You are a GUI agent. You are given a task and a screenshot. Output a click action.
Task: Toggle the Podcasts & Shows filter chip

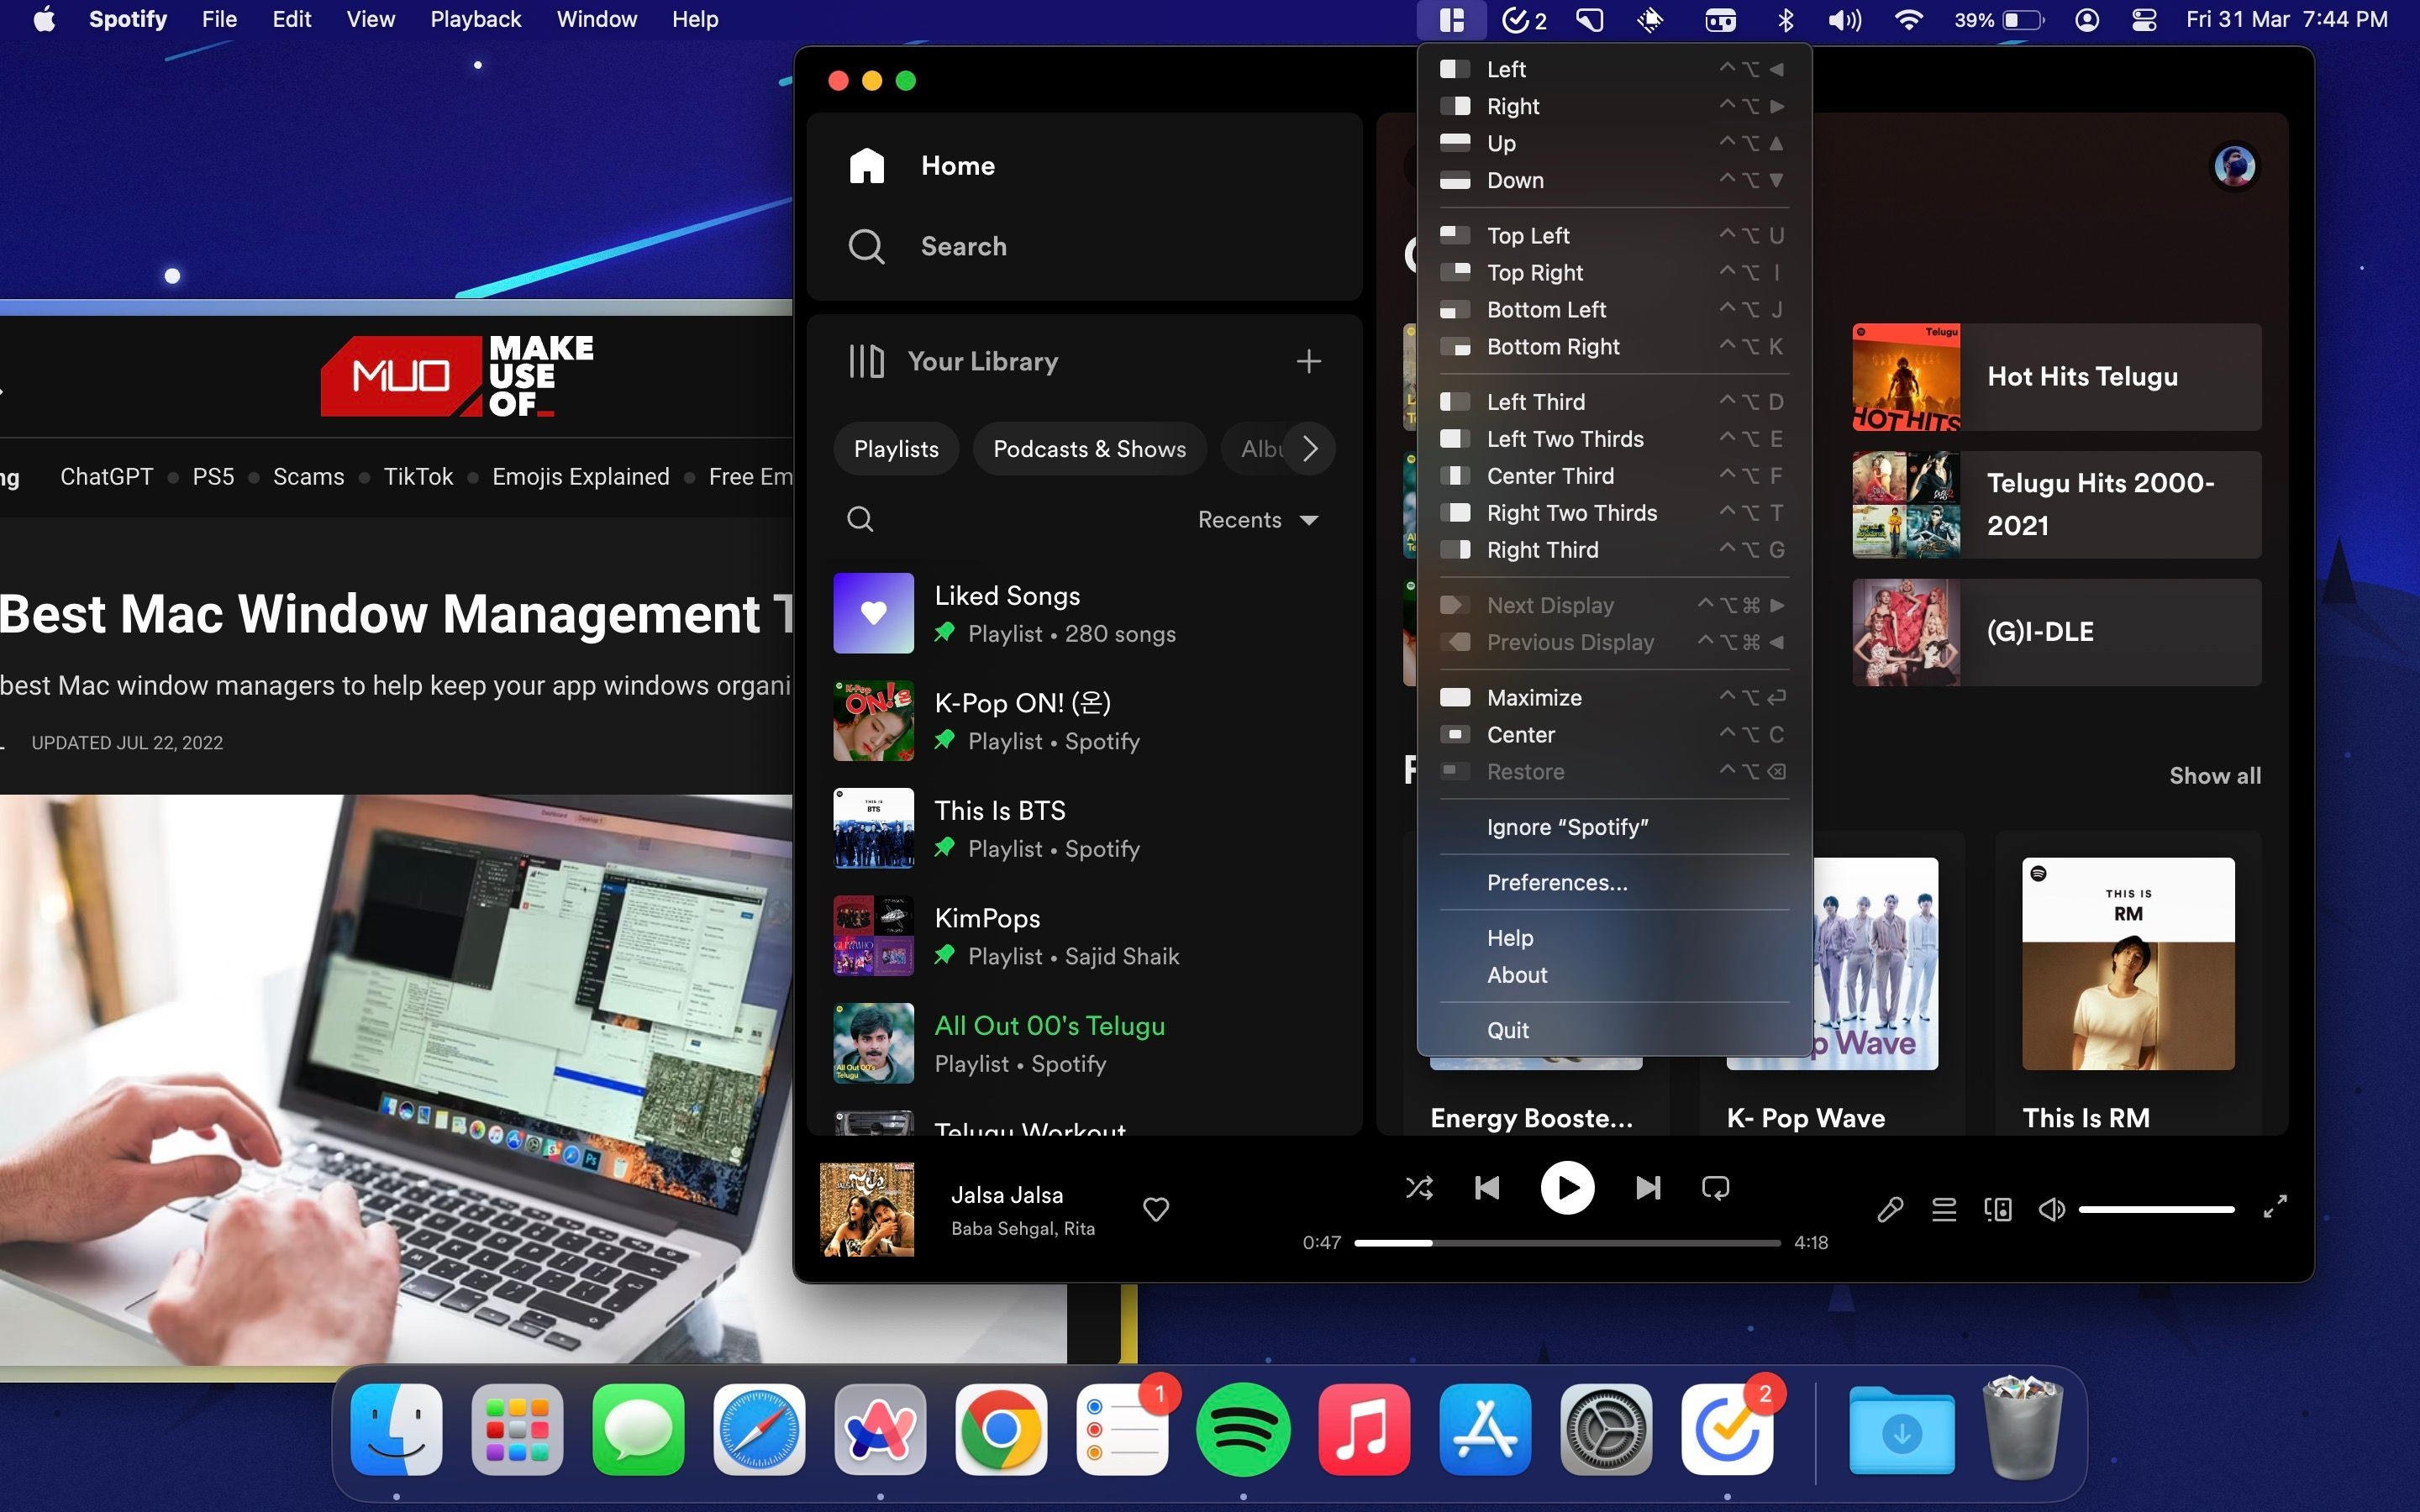[x=1089, y=449]
